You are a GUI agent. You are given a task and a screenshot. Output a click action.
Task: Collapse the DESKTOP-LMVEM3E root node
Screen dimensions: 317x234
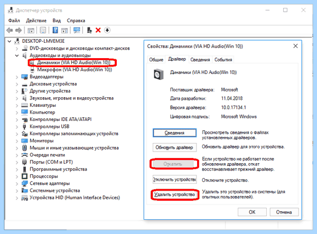click(10, 41)
